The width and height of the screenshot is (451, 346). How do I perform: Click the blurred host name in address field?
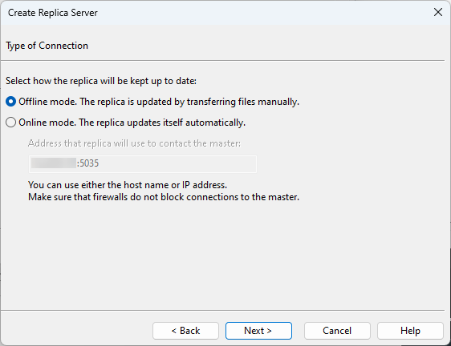click(54, 163)
